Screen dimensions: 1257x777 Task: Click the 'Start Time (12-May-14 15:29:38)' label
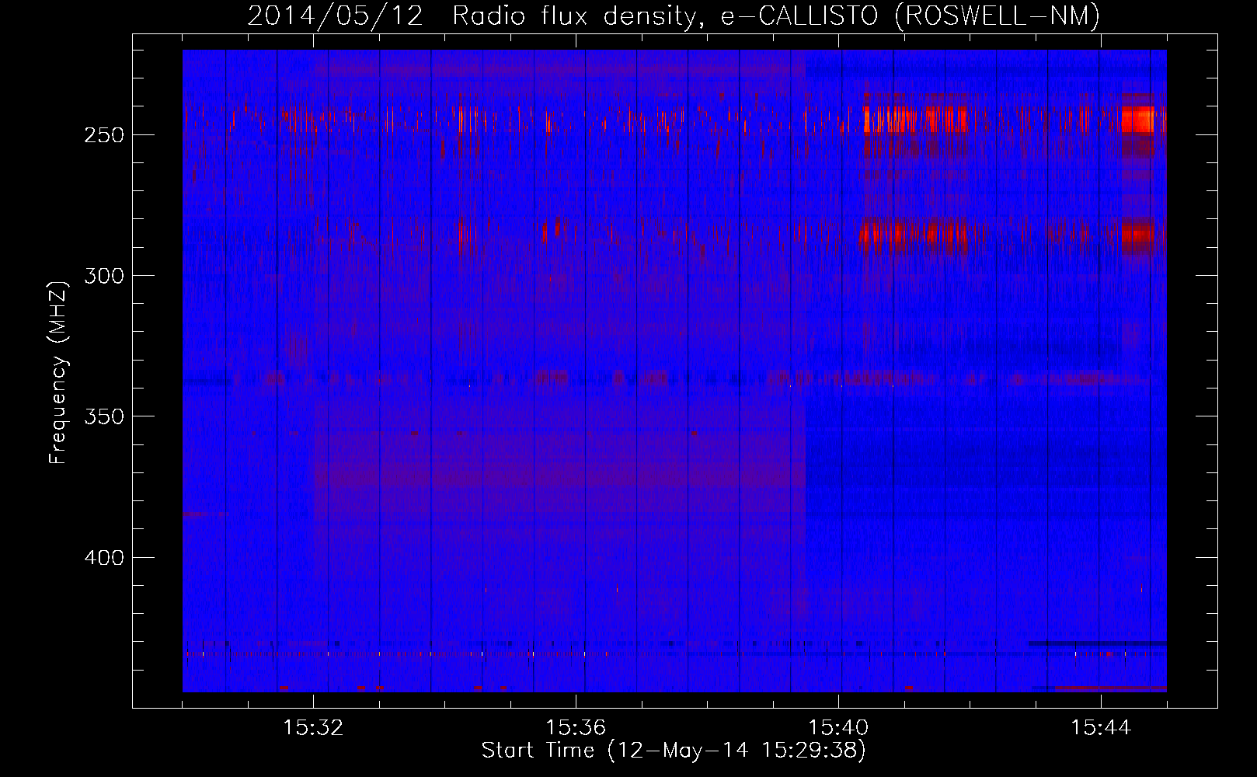(674, 751)
